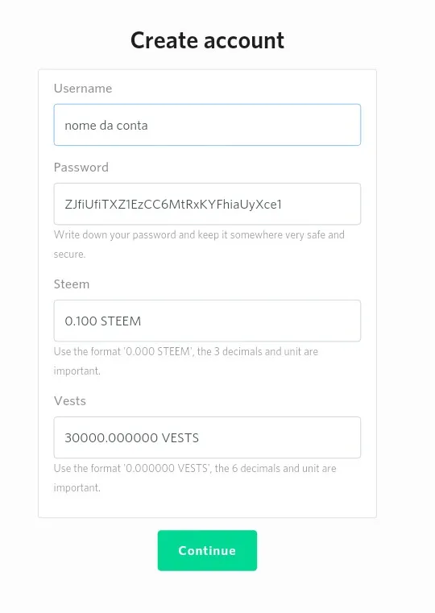This screenshot has height=613, width=435.
Task: Click the Vests field label
Action: click(x=70, y=400)
